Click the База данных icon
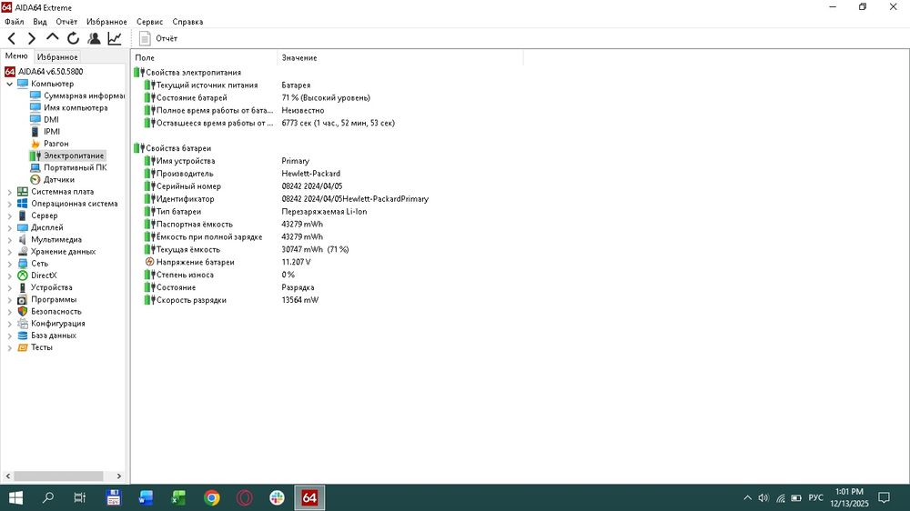Screen dimensions: 910x511 coord(23,336)
